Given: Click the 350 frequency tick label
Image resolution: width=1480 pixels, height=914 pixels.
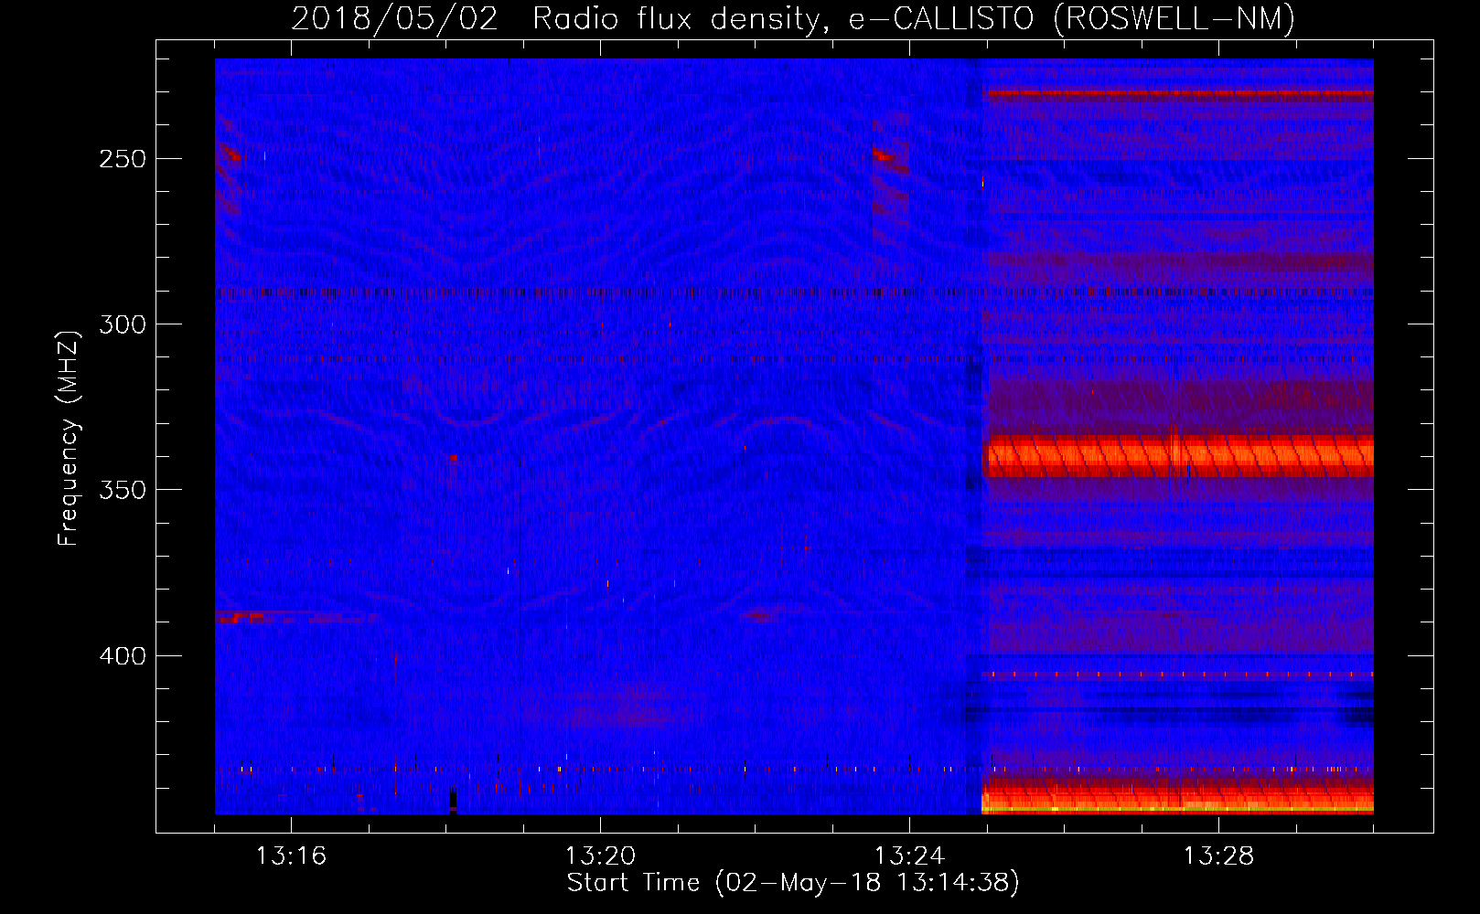Looking at the screenshot, I should [123, 490].
